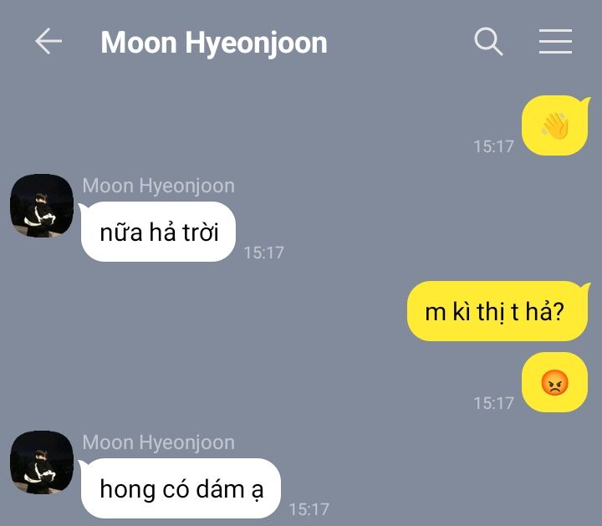602x526 pixels.
Task: Tap sender name above 'hong có dám ạ'
Action: click(159, 442)
